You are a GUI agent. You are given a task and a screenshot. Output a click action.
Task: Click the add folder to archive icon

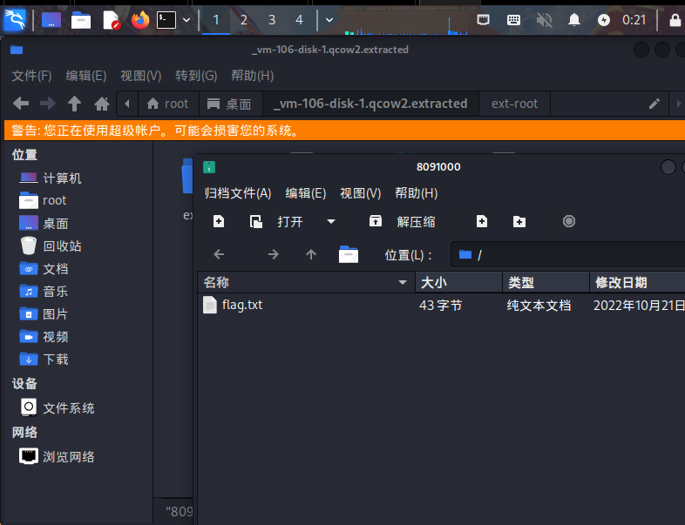tap(519, 221)
